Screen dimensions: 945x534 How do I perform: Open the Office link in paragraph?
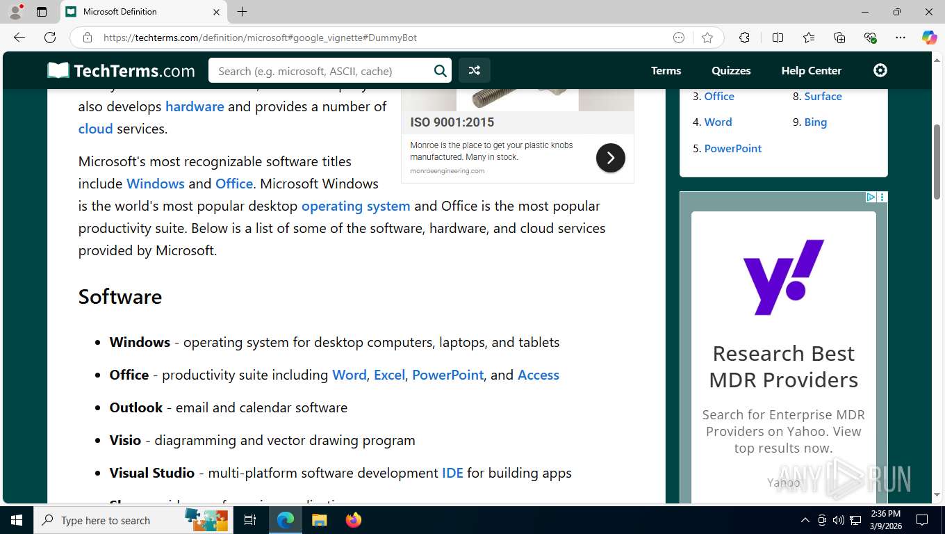[234, 184]
